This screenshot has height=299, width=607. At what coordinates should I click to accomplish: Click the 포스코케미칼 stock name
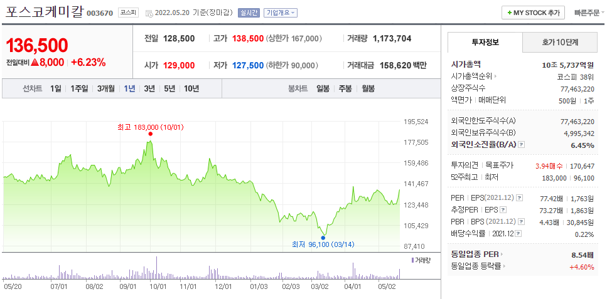(44, 12)
